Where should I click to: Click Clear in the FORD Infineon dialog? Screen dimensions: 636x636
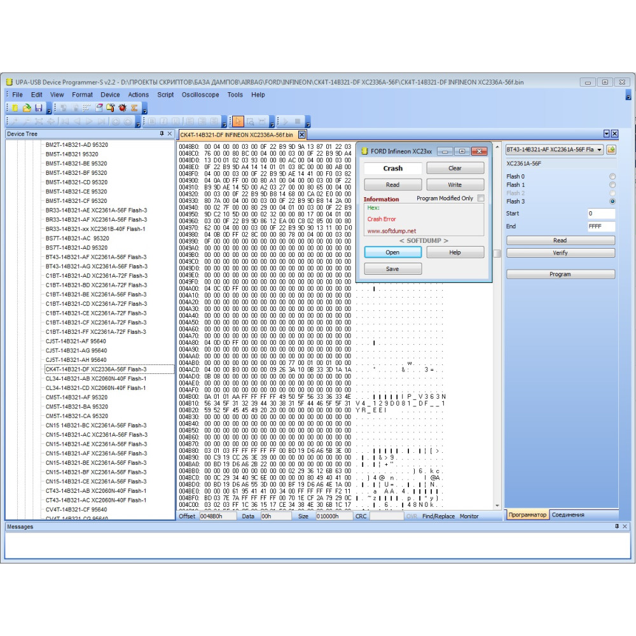(455, 169)
